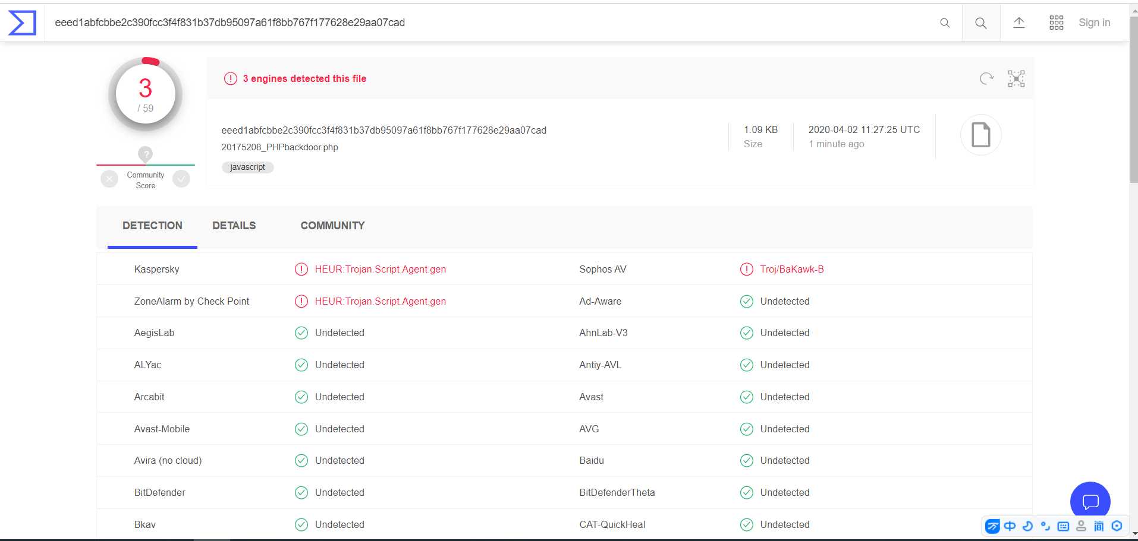The height and width of the screenshot is (541, 1138).
Task: Click the AegisLab undetected check icon
Action: click(x=301, y=333)
